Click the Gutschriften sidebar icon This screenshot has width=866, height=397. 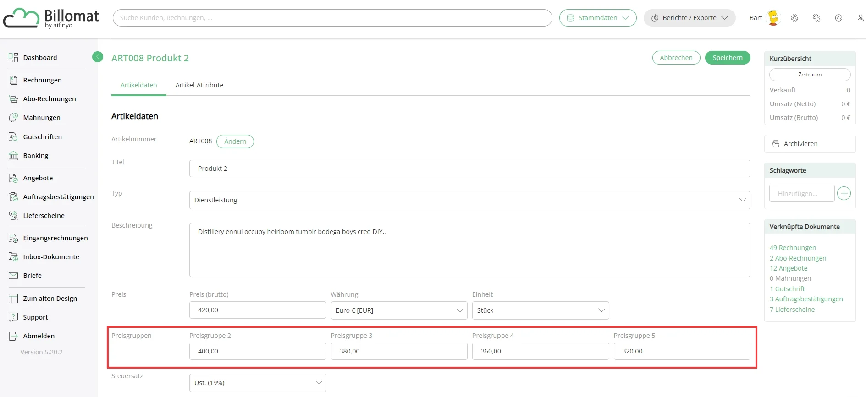13,137
